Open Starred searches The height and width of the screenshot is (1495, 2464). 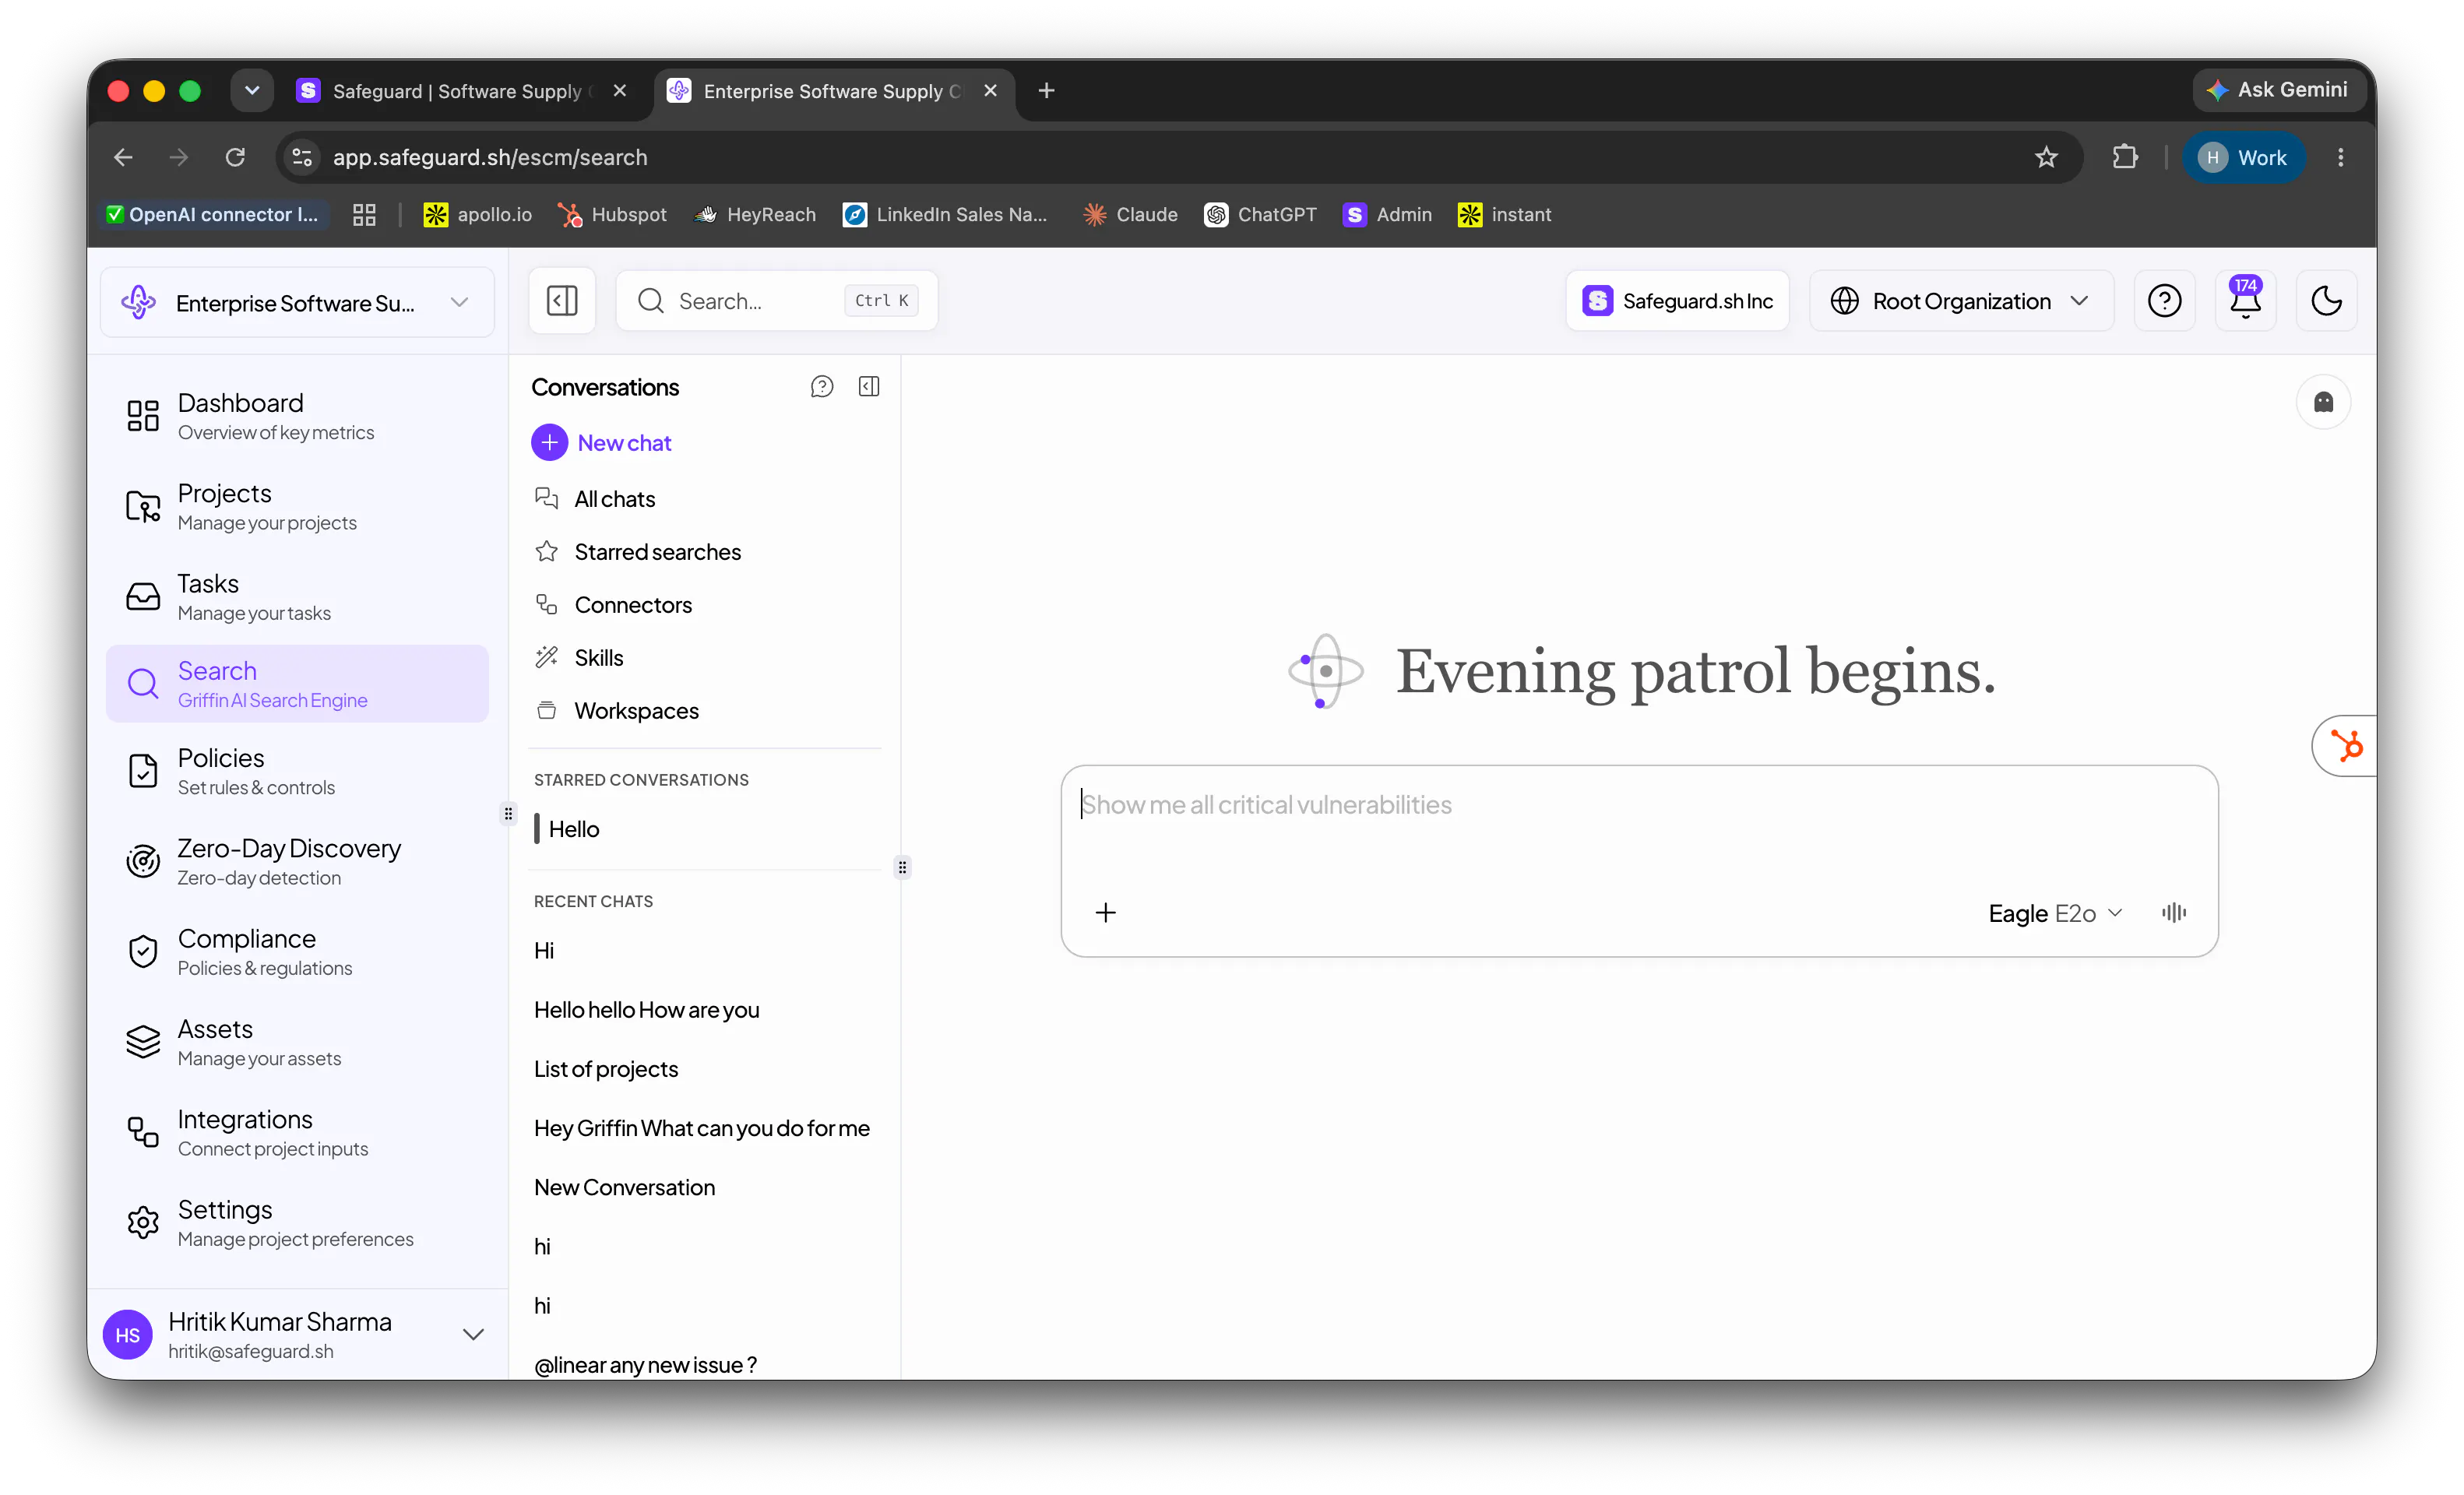point(638,552)
